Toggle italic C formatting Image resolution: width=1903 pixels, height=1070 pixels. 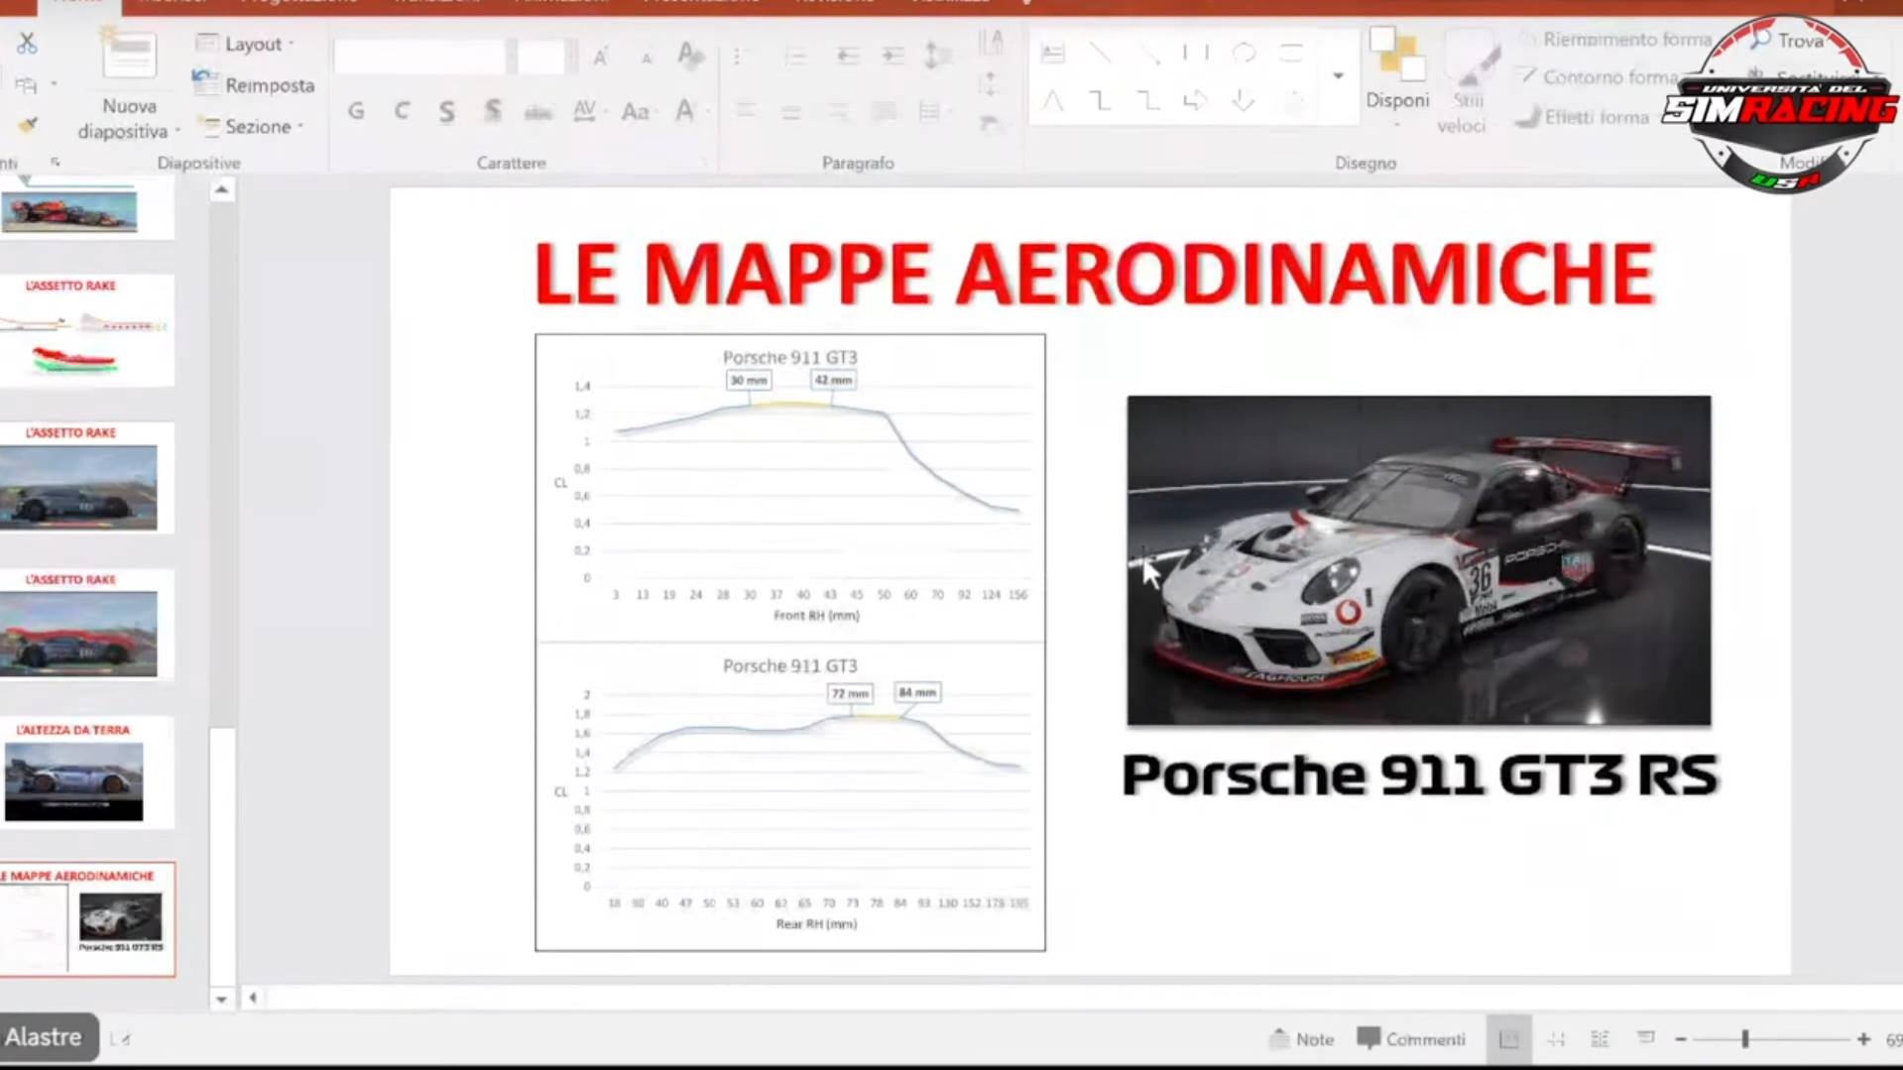[x=402, y=111]
